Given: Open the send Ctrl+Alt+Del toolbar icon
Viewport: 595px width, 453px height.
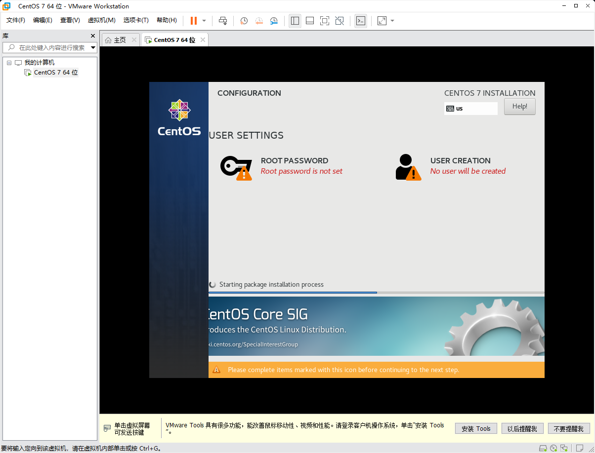Looking at the screenshot, I should tap(223, 21).
